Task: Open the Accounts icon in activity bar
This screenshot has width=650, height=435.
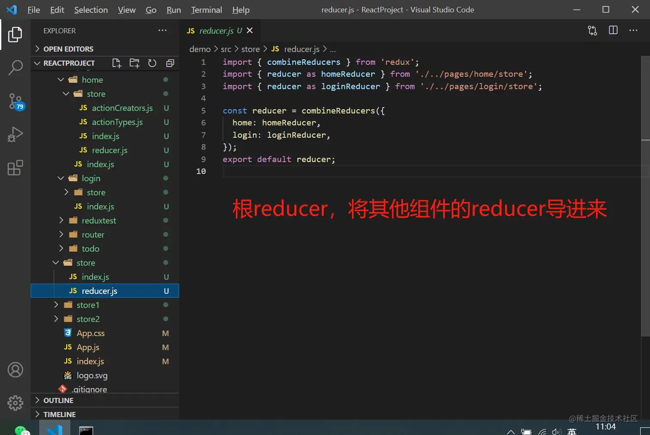Action: 15,370
